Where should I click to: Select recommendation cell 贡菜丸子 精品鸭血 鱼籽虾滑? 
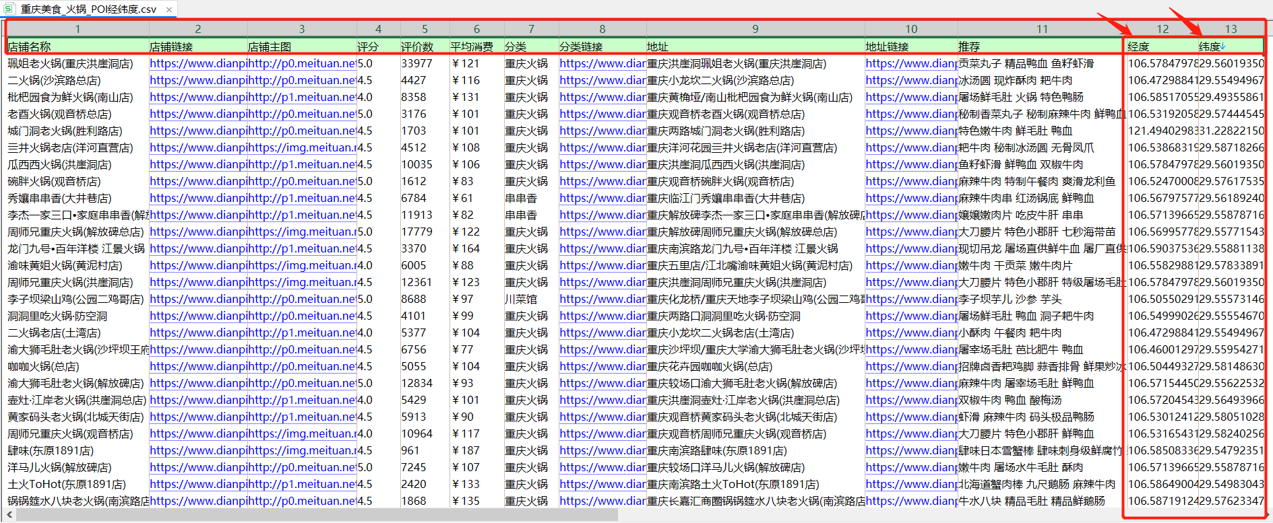point(1042,63)
